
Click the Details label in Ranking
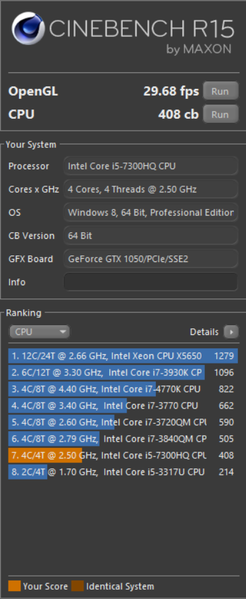pos(204,332)
